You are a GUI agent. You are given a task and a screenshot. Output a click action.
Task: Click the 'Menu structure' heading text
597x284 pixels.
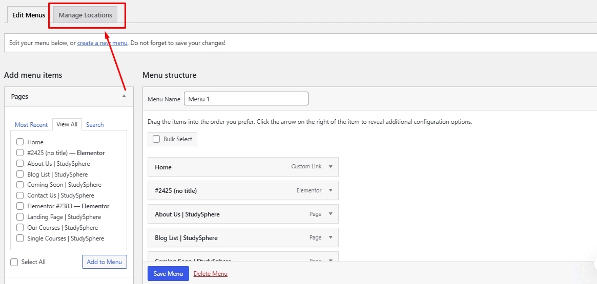click(x=170, y=75)
